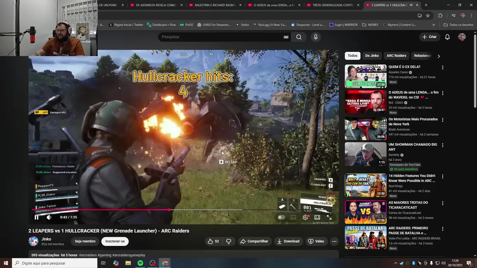This screenshot has height=268, width=477.
Task: Click the 'Seja membro' button
Action: click(x=85, y=241)
